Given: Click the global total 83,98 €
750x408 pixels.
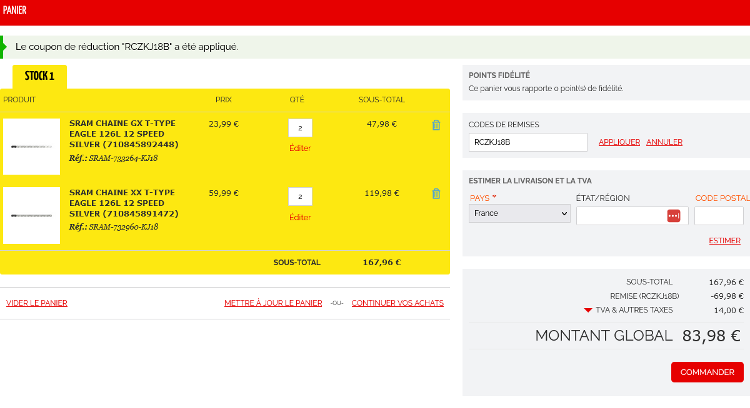Looking at the screenshot, I should tap(711, 336).
